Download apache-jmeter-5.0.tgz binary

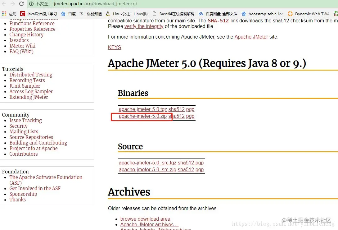click(x=143, y=109)
